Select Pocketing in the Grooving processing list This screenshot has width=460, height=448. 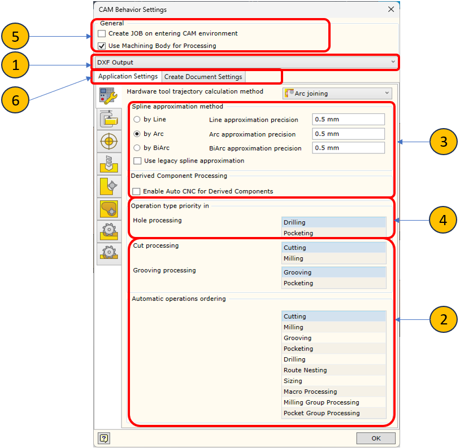tap(333, 283)
